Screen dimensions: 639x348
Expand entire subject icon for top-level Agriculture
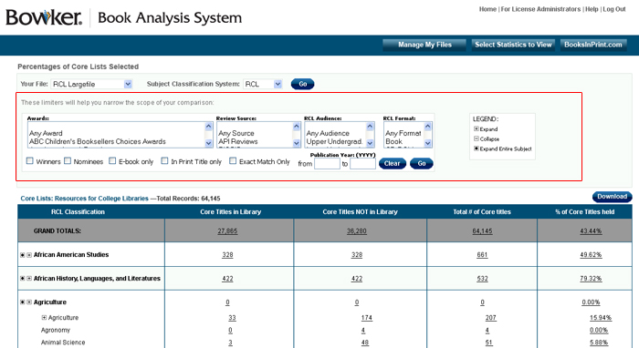[x=23, y=302]
